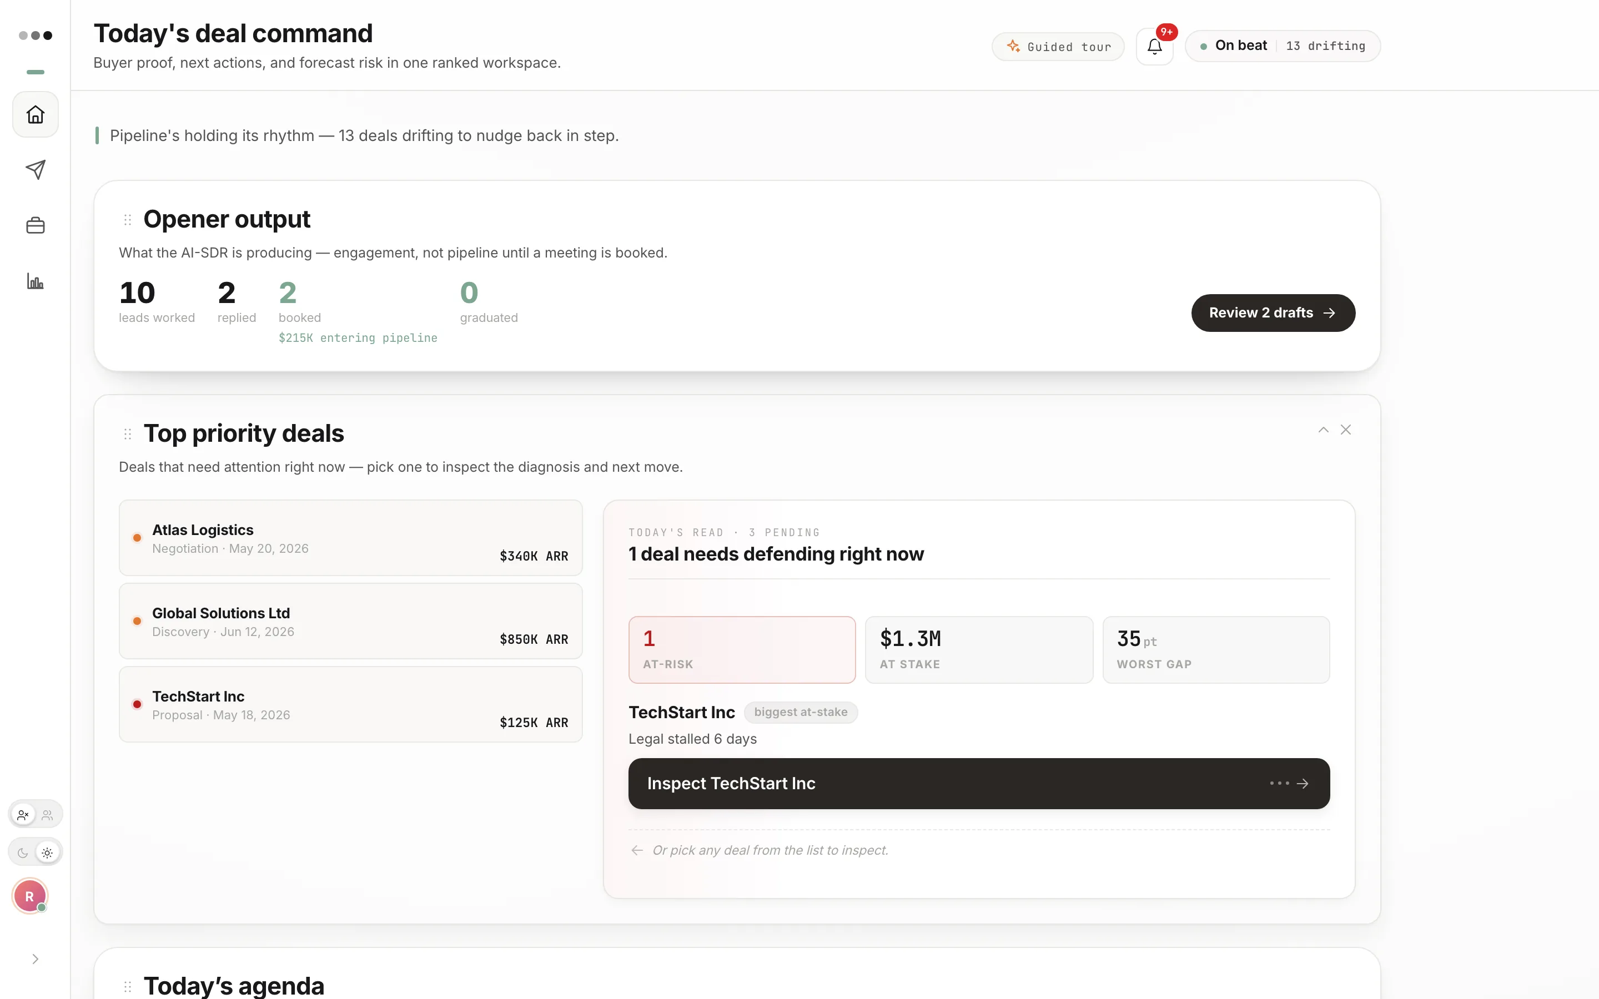Click '$215K entering pipeline' text

coord(358,339)
